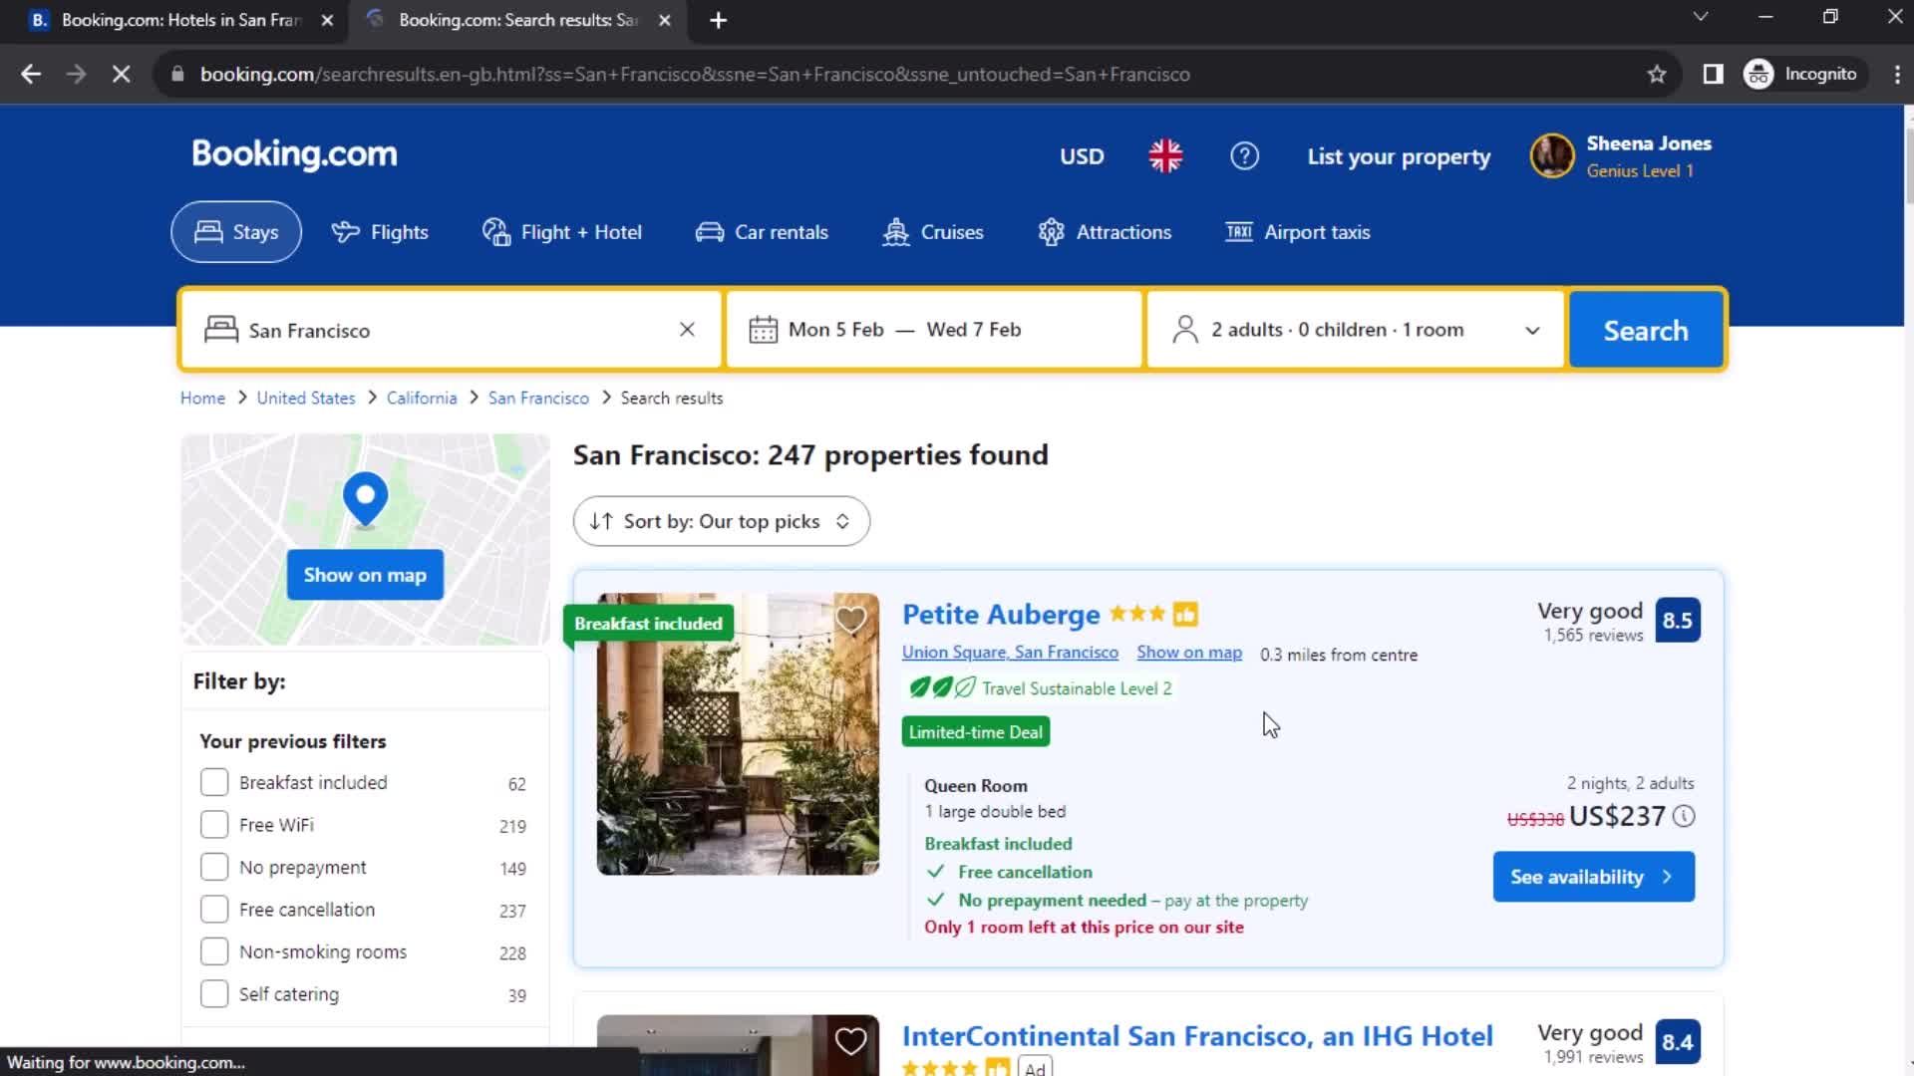Click the calendar icon in date field

click(x=763, y=330)
